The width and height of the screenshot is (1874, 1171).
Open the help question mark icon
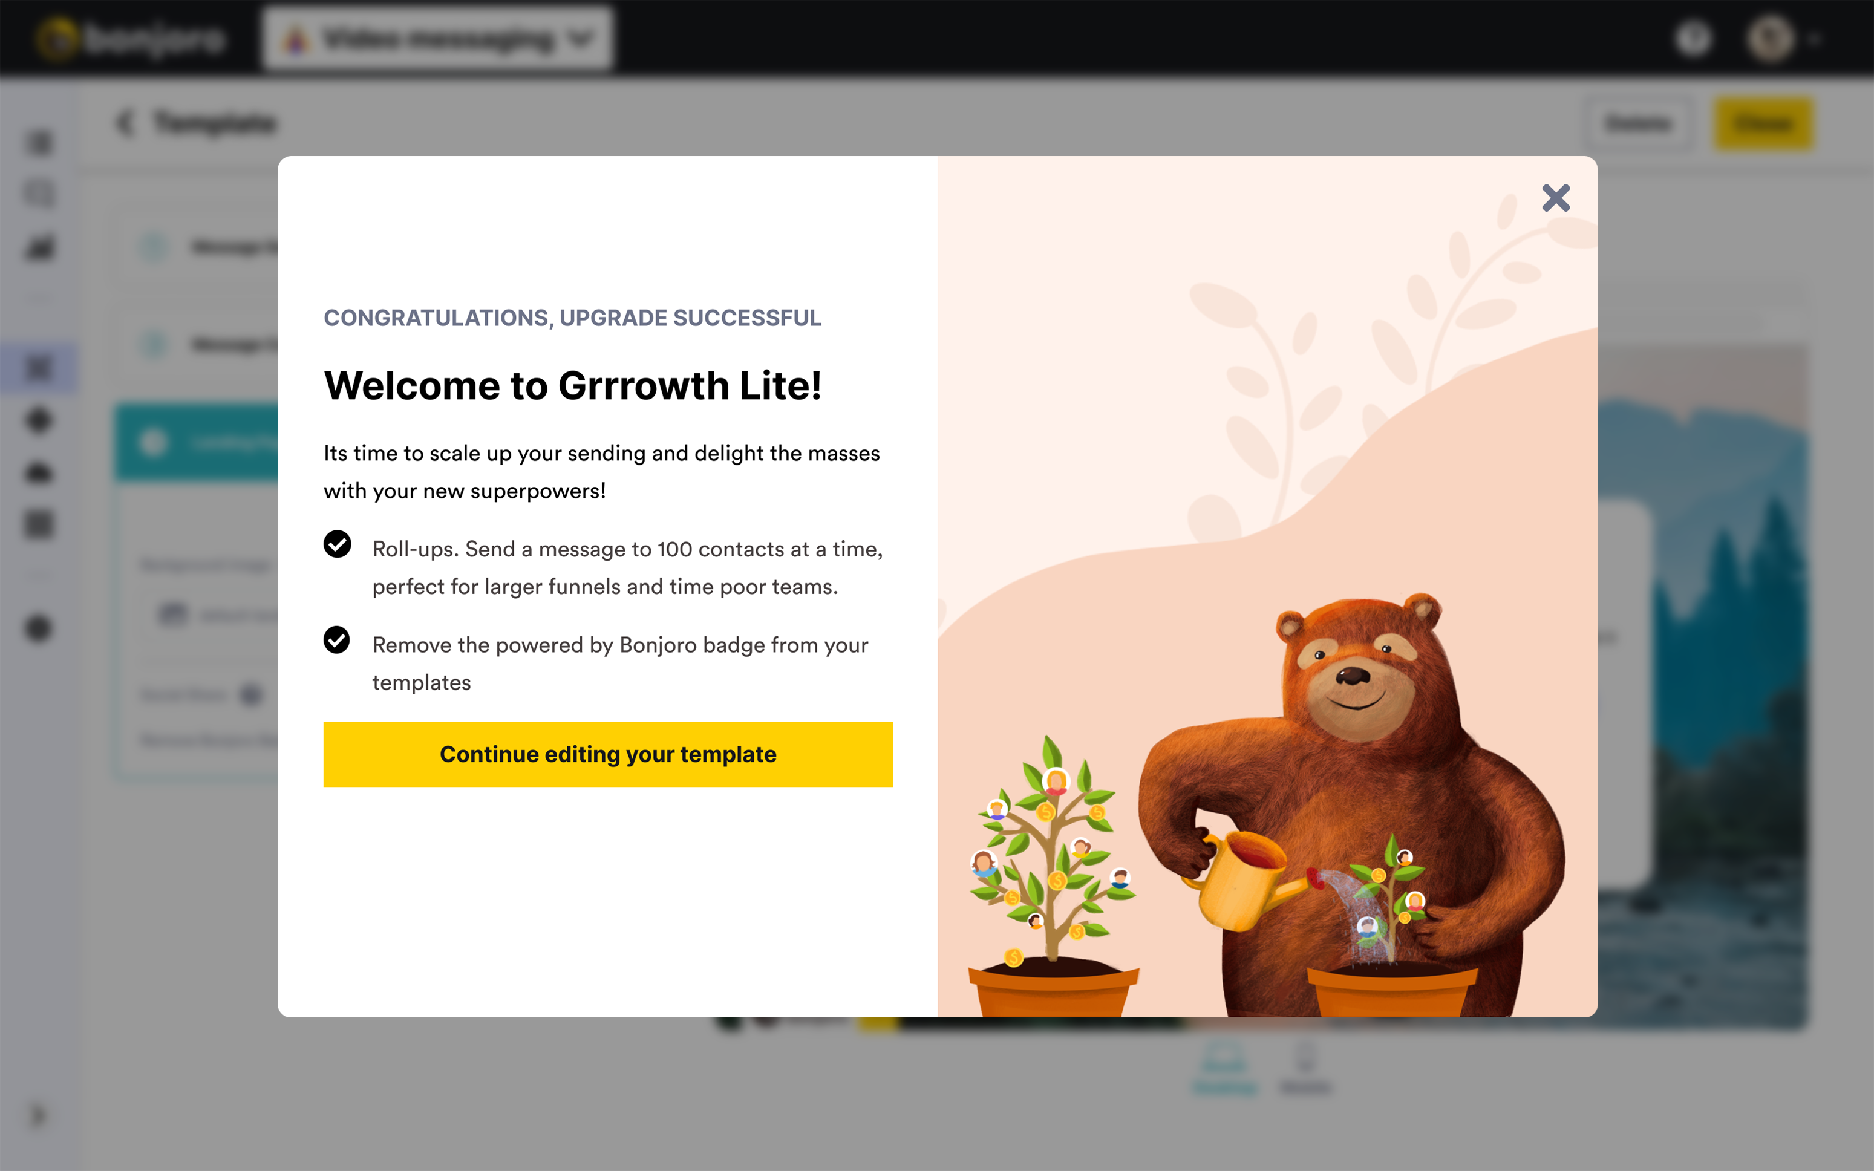1693,38
